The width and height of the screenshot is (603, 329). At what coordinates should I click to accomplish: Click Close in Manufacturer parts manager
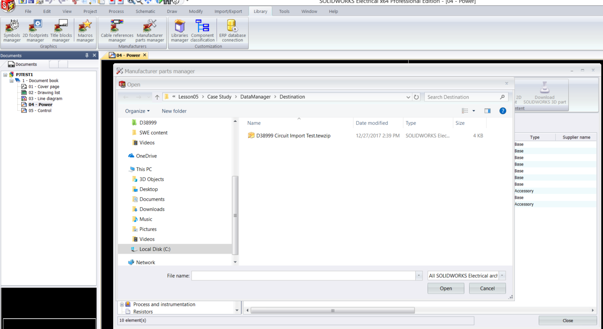(568, 321)
